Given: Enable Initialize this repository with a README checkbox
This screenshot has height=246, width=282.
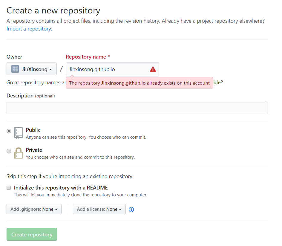Looking at the screenshot, I should click(x=9, y=188).
